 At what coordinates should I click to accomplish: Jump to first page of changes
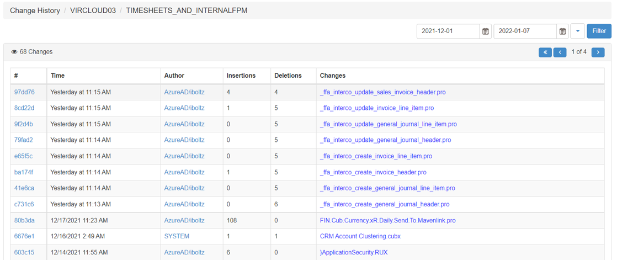[x=545, y=52]
